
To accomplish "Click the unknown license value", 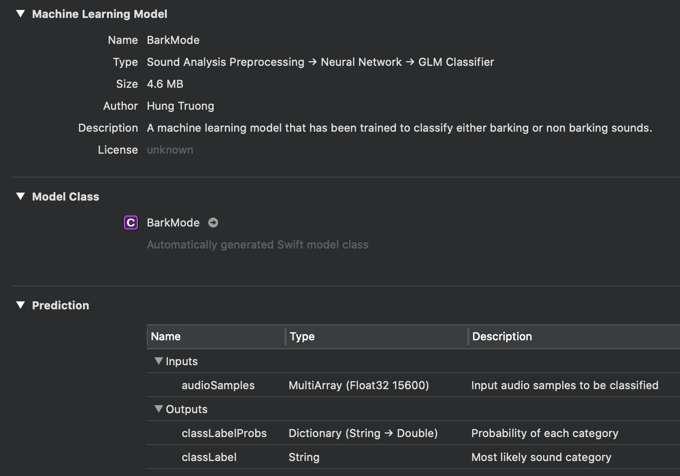I will click(170, 150).
